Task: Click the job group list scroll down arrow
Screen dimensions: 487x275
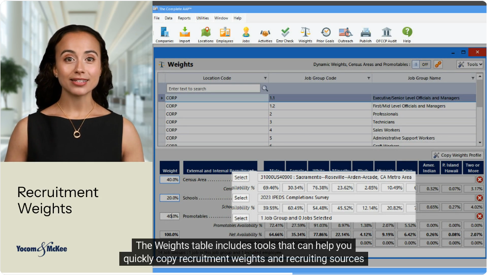Action: [x=480, y=143]
